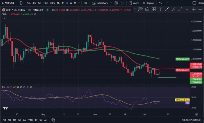Open the Indicators menu
204x123 pixels.
(x=100, y=3)
